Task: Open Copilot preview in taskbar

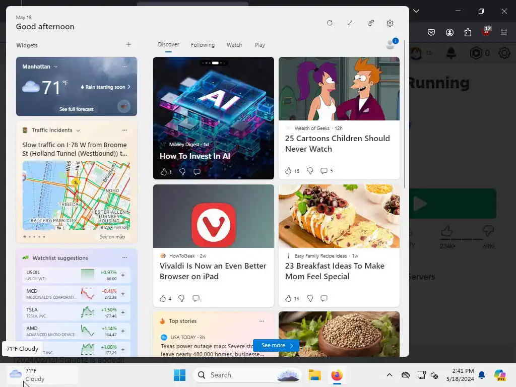Action: pyautogui.click(x=500, y=375)
